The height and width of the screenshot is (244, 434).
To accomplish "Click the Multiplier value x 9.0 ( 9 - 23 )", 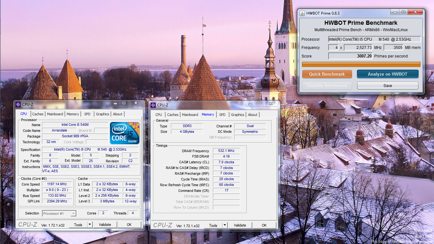I will pos(58,190).
